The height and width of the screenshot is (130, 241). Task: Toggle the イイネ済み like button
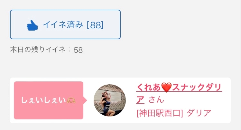(x=65, y=24)
